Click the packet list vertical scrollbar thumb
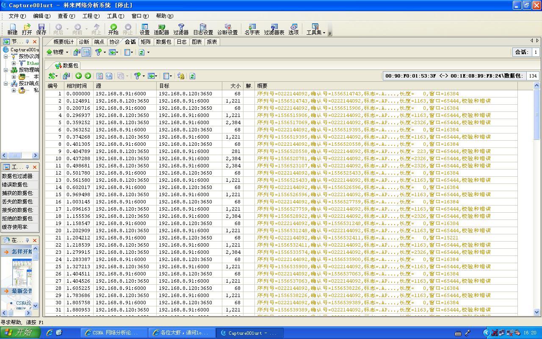This screenshot has height=339, width=542. (x=537, y=114)
